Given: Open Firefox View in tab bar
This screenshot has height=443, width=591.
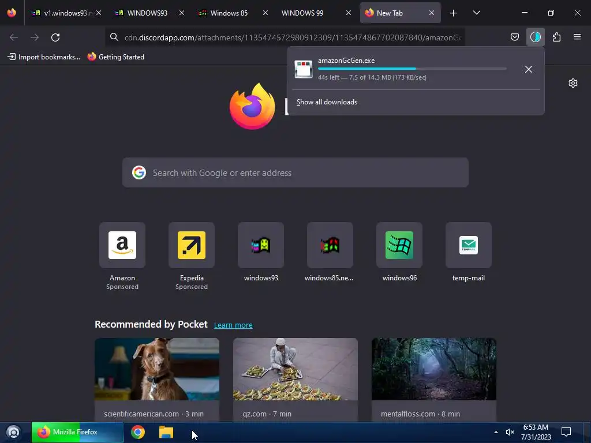Looking at the screenshot, I should pos(12,13).
